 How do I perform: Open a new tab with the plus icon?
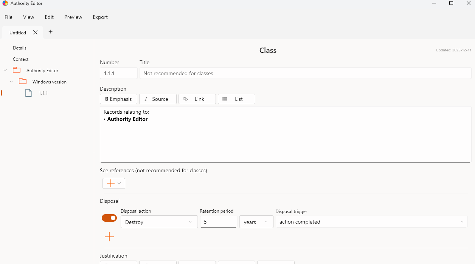point(50,32)
